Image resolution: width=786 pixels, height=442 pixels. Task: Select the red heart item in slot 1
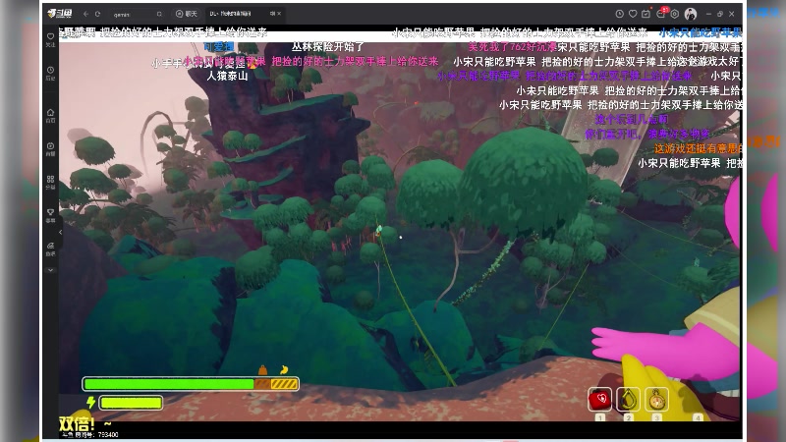point(599,400)
